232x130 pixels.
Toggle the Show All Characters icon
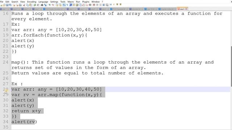click(67, 5)
